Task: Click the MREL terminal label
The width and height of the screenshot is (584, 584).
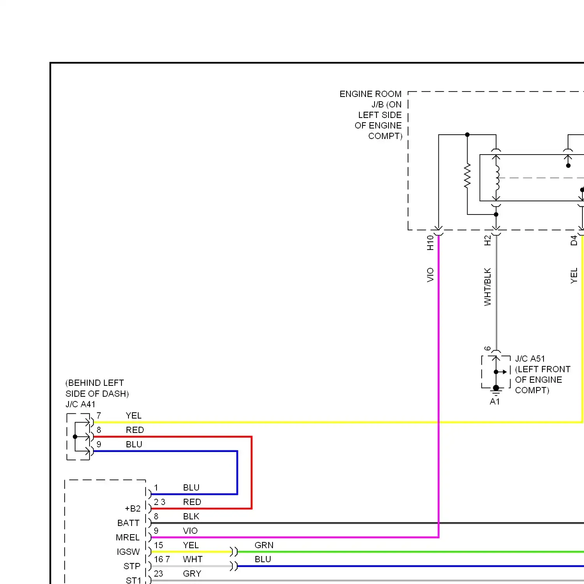Action: pos(127,537)
